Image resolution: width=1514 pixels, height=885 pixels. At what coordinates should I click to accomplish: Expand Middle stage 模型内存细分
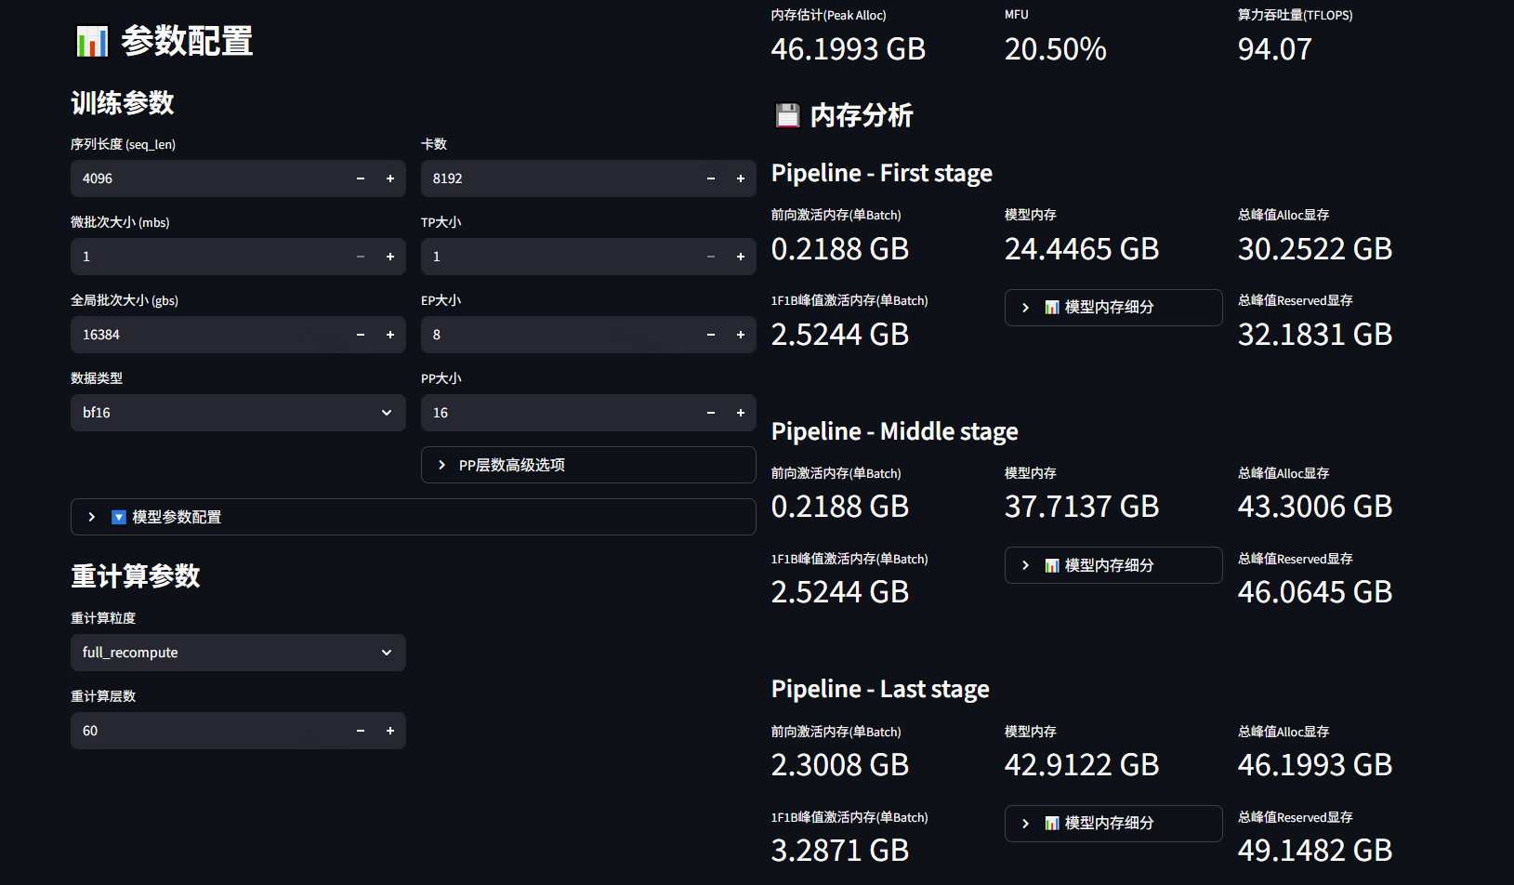pyautogui.click(x=1112, y=565)
